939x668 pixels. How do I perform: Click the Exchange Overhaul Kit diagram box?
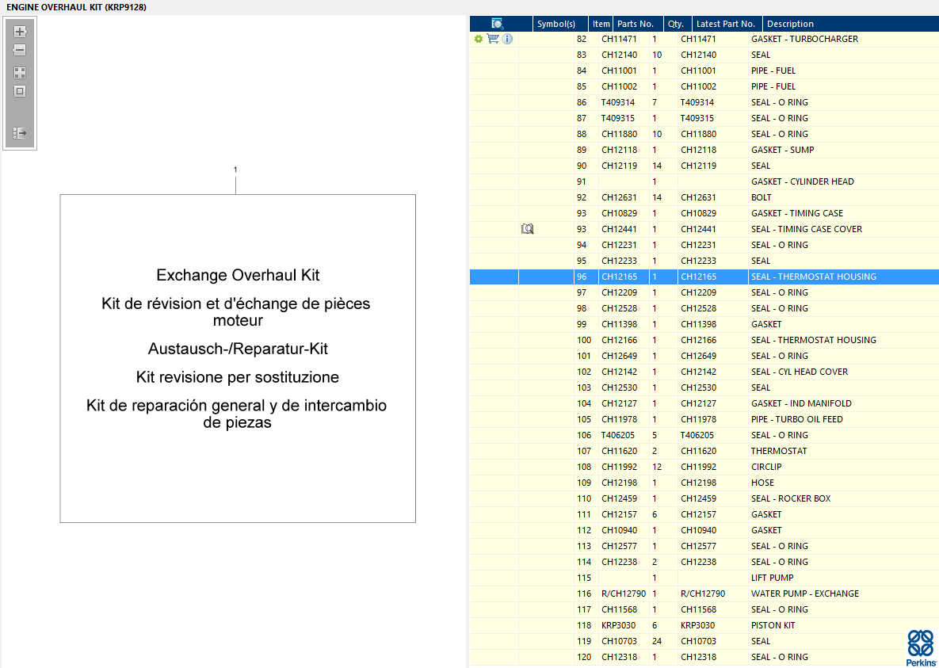coord(238,358)
